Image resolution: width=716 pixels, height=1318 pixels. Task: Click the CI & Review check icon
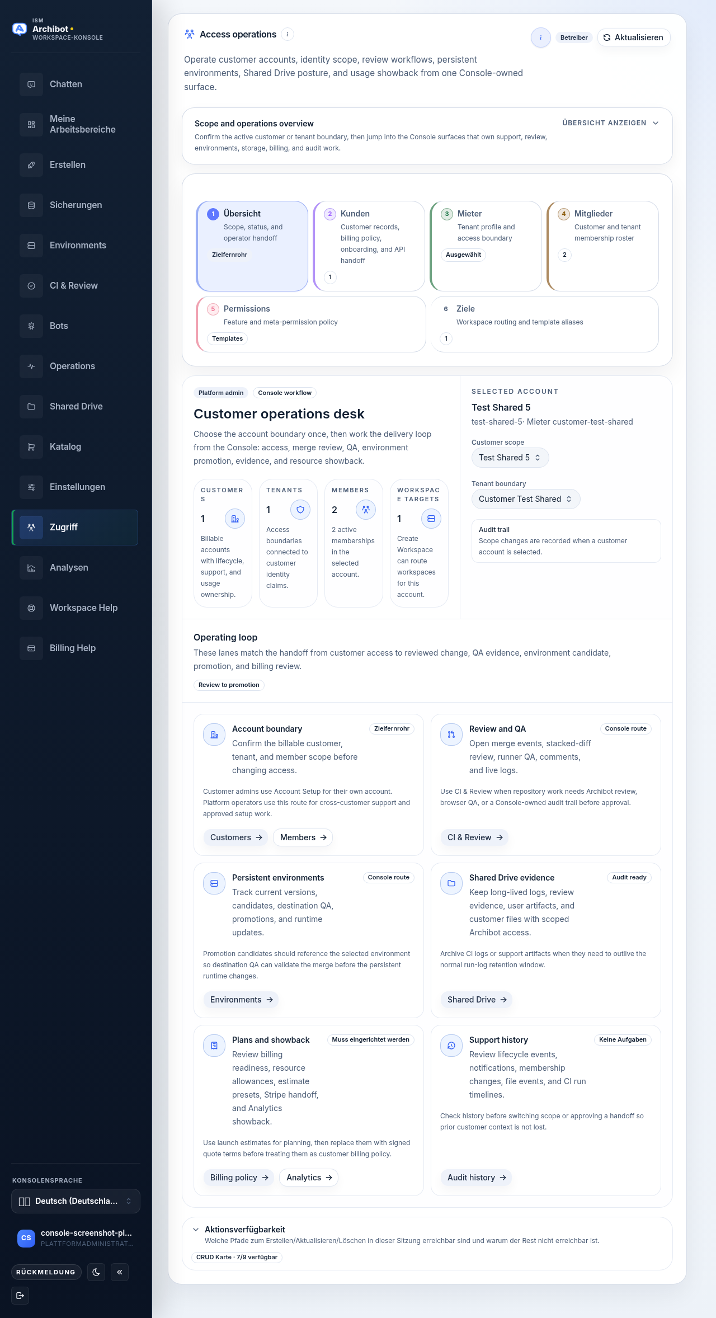31,286
